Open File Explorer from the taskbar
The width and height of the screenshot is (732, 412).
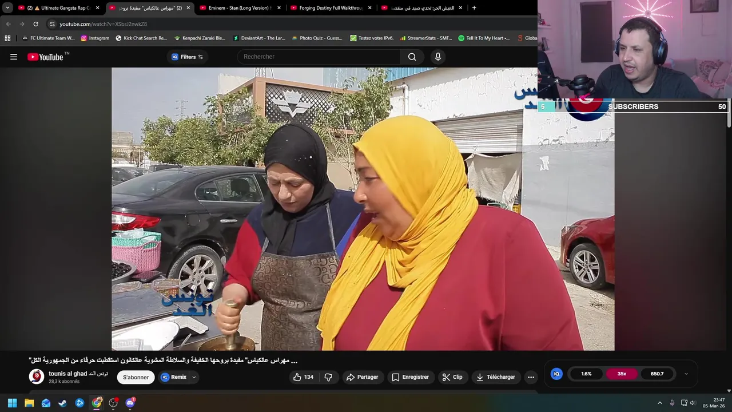coord(29,403)
